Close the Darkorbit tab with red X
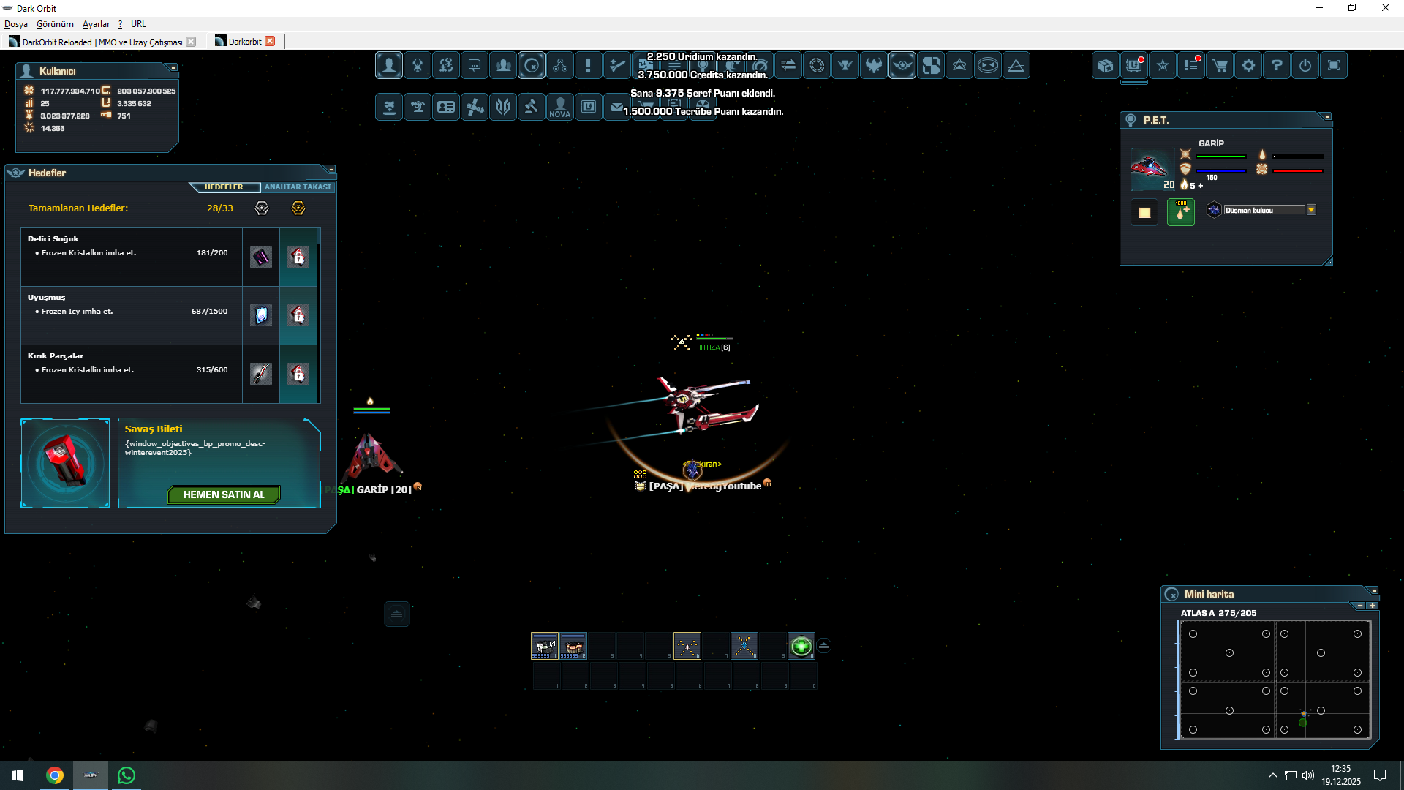The height and width of the screenshot is (790, 1404). [270, 41]
